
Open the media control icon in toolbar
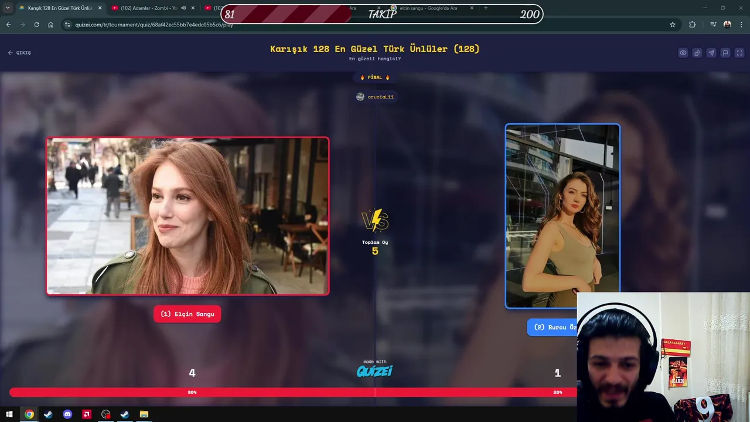point(713,25)
